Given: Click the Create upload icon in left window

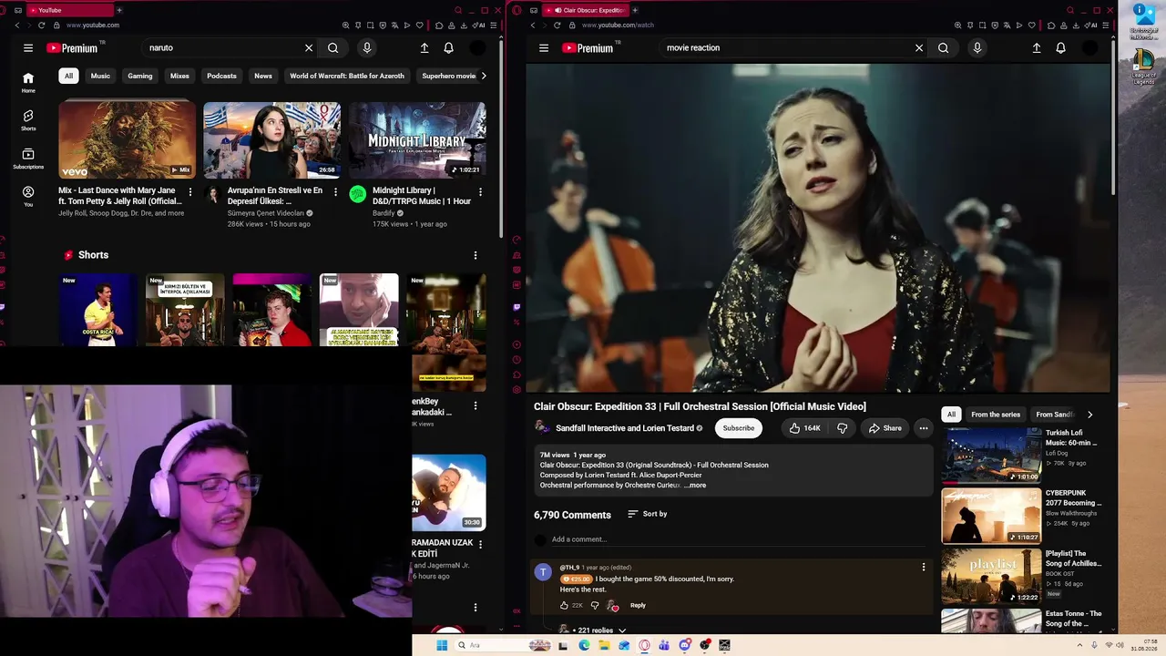Looking at the screenshot, I should click(424, 48).
